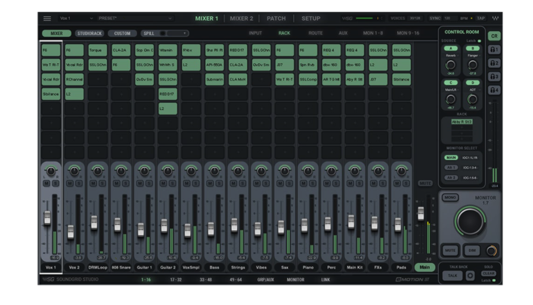
Task: Select headphone monitor 4 icon
Action: click(494, 91)
